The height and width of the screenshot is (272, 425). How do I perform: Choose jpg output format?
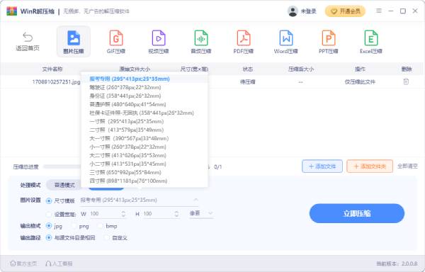click(49, 226)
